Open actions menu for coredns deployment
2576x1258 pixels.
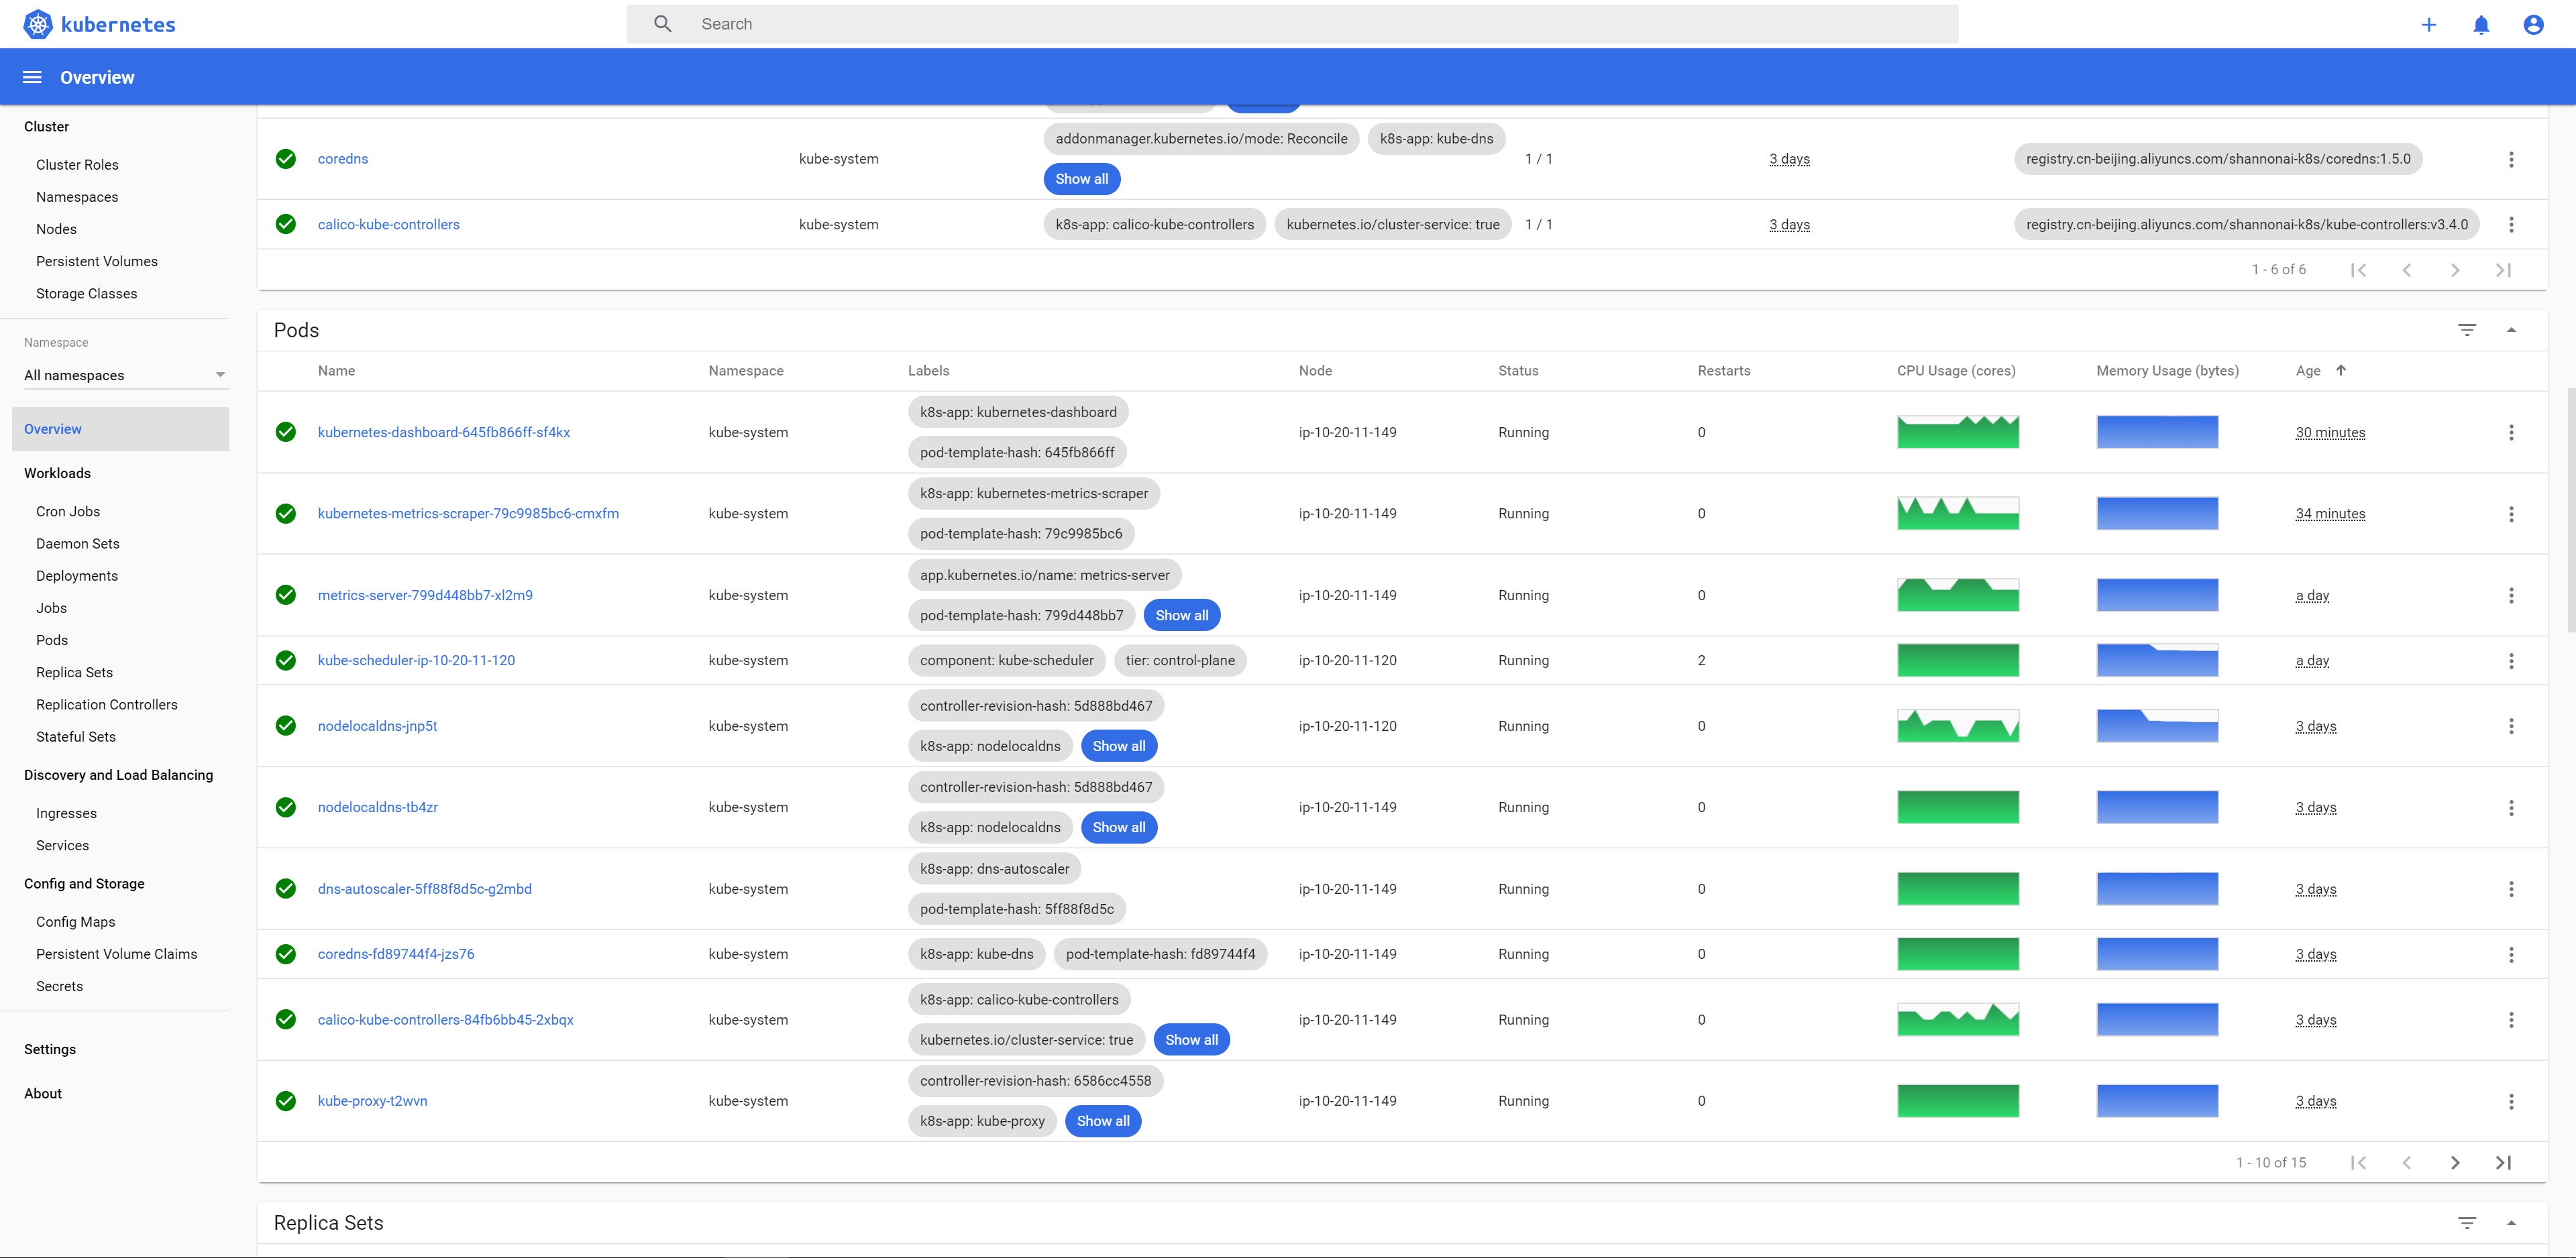2511,159
